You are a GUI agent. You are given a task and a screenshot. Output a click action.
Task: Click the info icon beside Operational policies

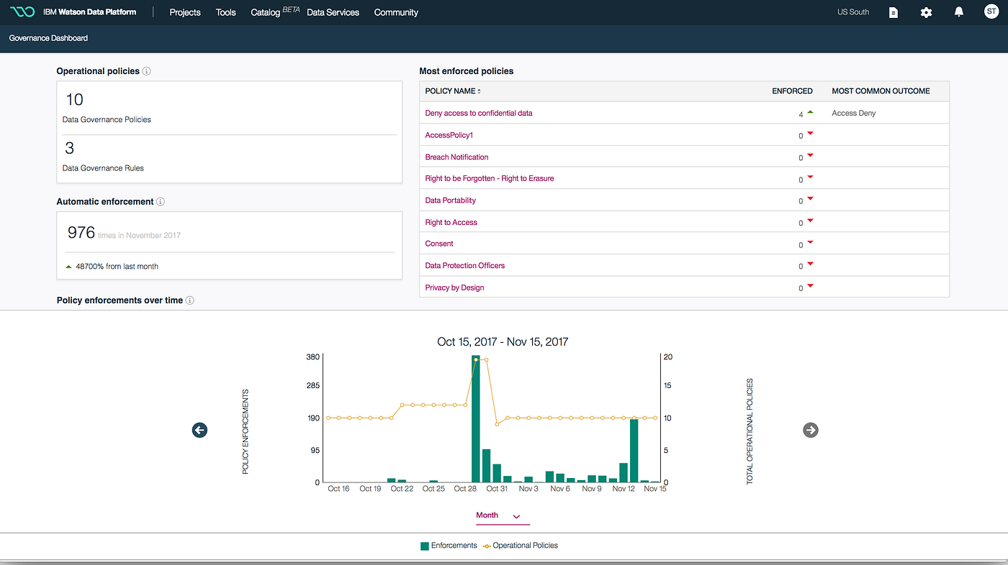click(x=147, y=71)
